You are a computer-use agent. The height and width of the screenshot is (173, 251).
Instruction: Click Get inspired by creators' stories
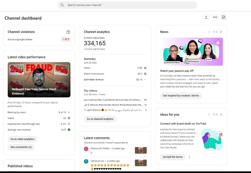tap(181, 96)
